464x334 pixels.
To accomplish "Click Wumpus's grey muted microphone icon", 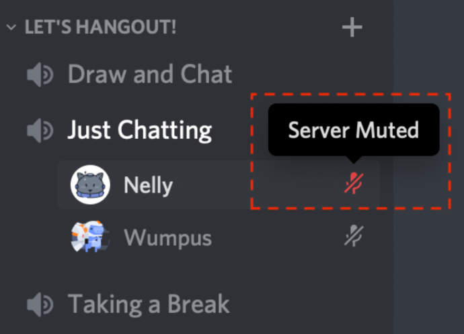I will pos(354,235).
